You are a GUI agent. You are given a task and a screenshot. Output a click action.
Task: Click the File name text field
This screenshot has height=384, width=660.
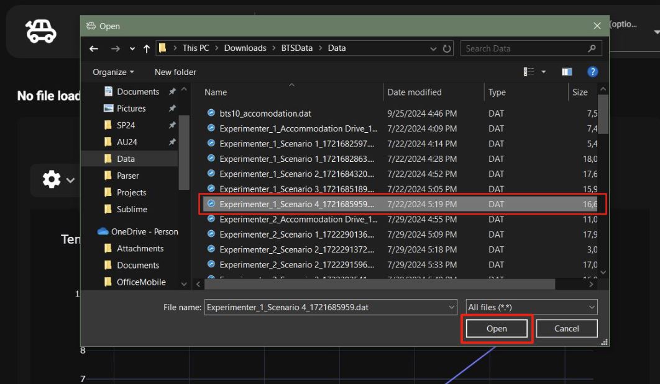pyautogui.click(x=326, y=307)
